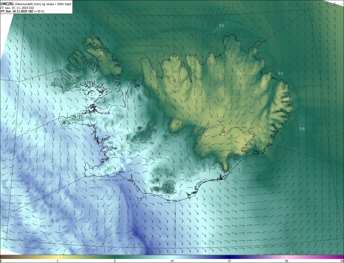Viewport: 344px width, 263px height.
Task: Click the 10 tick on the color scale
Action: coord(172,261)
